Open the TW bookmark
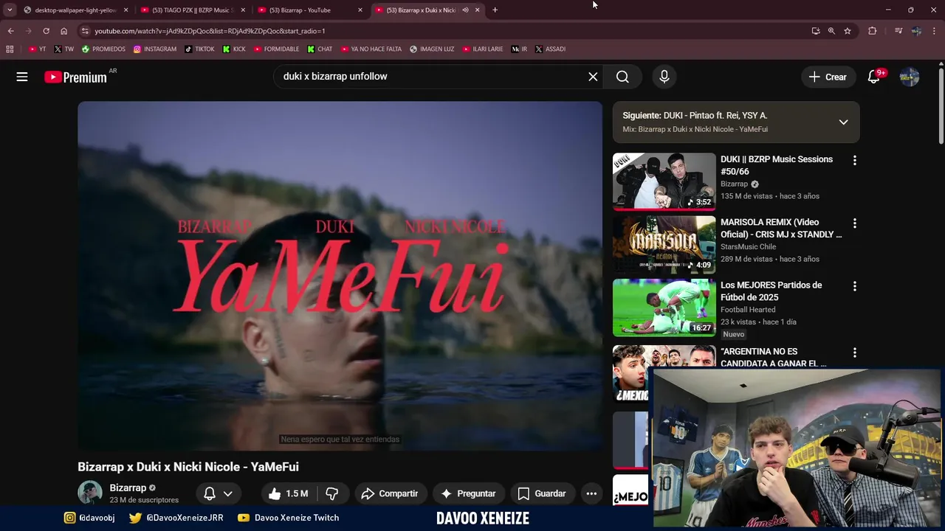 click(x=64, y=49)
